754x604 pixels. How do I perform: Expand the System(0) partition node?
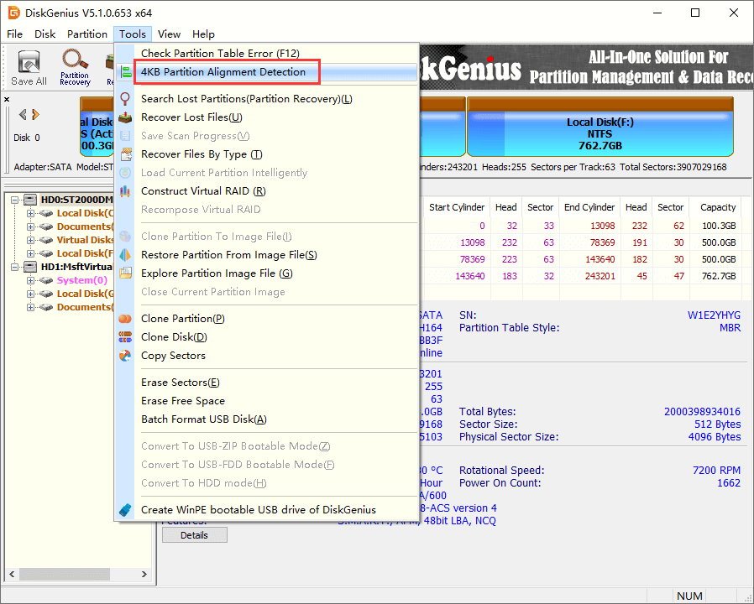pyautogui.click(x=31, y=280)
